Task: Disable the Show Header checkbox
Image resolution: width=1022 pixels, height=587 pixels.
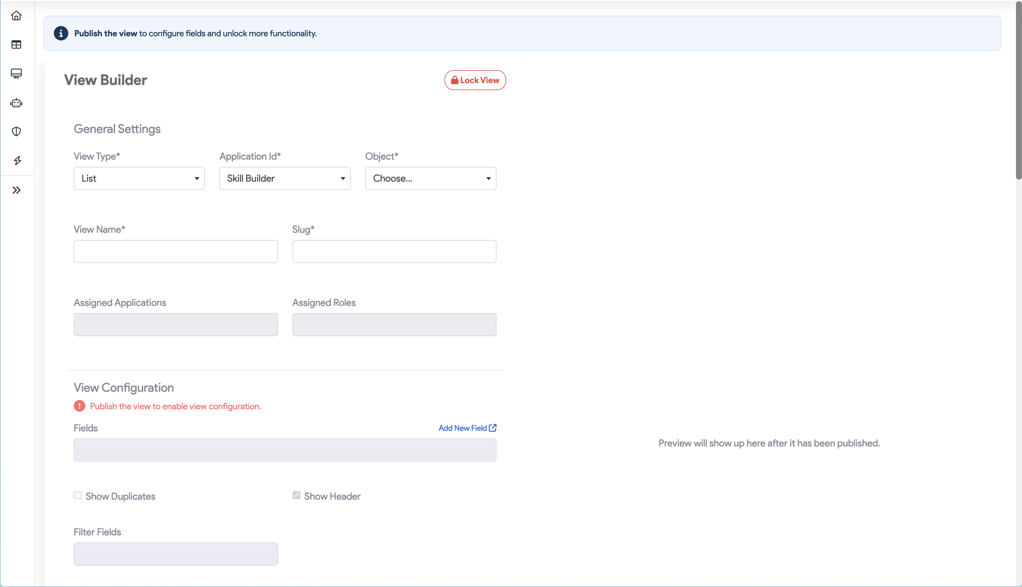Action: click(x=297, y=495)
